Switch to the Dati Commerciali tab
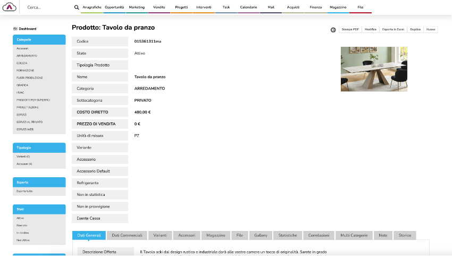Screen dimensions: 452x256 tap(127, 235)
